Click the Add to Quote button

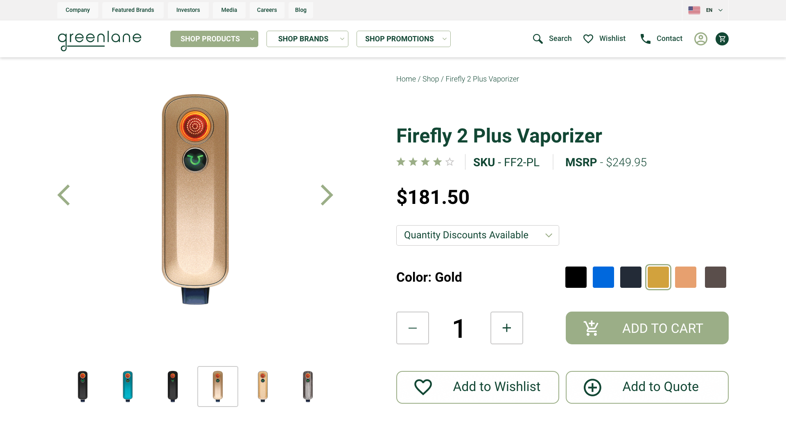click(647, 387)
